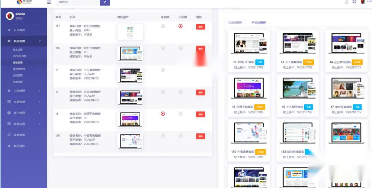Select 电脑端 radio for template t17

tap(163, 26)
